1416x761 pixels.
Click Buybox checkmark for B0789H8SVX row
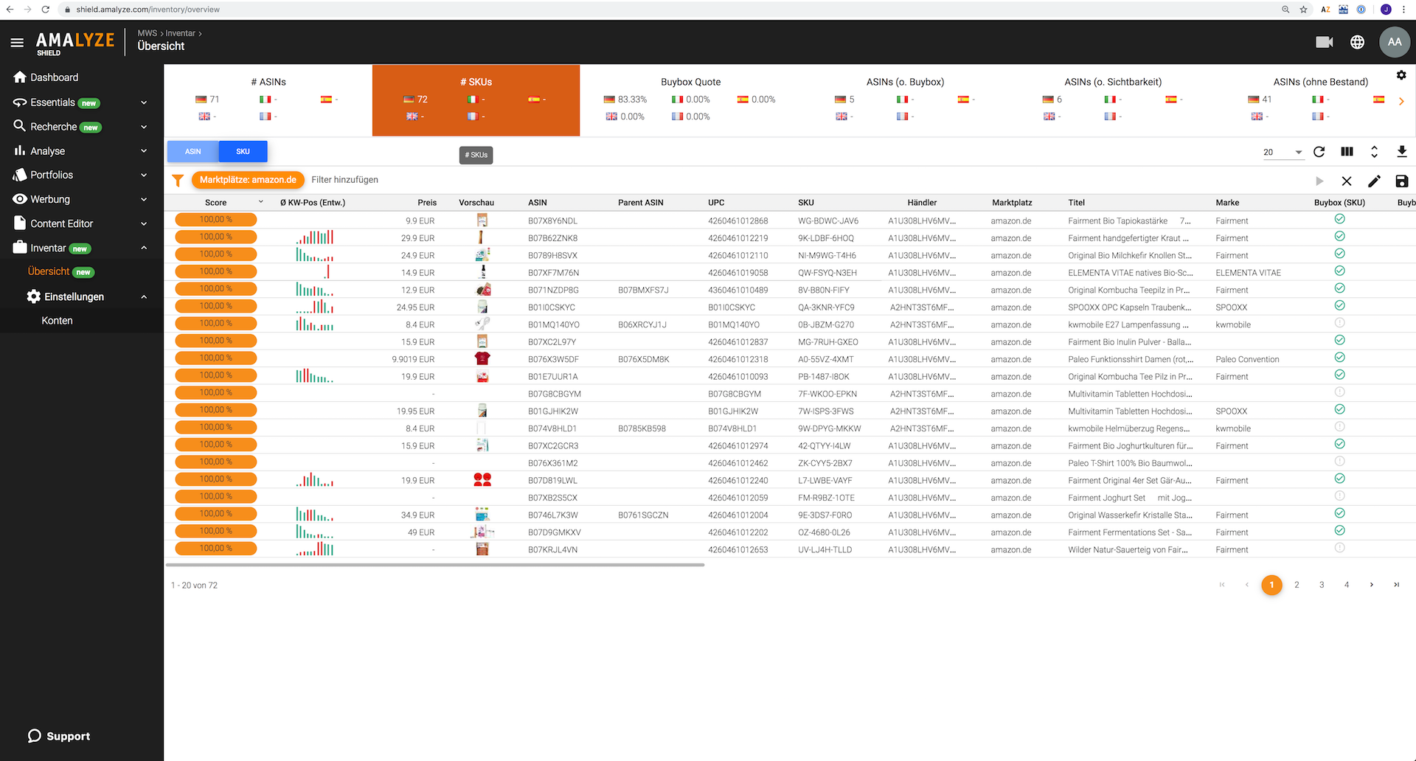click(1339, 254)
